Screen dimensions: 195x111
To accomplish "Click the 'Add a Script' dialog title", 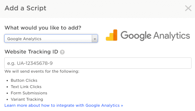I will tap(26, 8).
